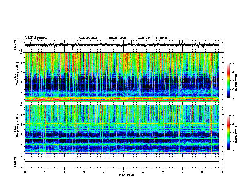Click time-axis tick label "3"
The width and height of the screenshot is (250, 193).
(84, 172)
